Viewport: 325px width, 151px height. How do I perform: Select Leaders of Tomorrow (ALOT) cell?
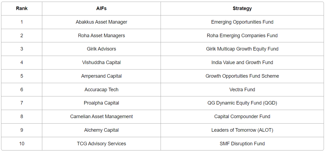click(242, 130)
